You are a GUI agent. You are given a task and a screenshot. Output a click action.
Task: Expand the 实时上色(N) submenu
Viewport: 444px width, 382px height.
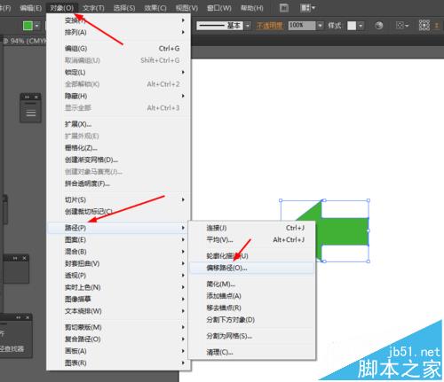tap(118, 287)
